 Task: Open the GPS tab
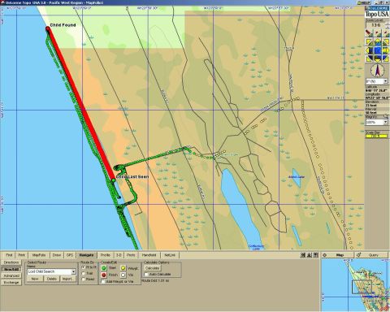pyautogui.click(x=70, y=255)
